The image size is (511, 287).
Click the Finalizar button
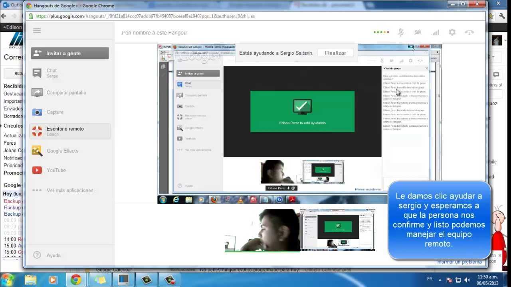335,53
